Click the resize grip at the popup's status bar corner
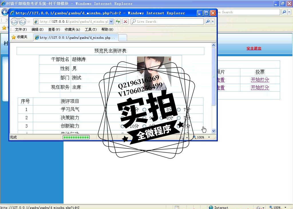 [215, 138]
